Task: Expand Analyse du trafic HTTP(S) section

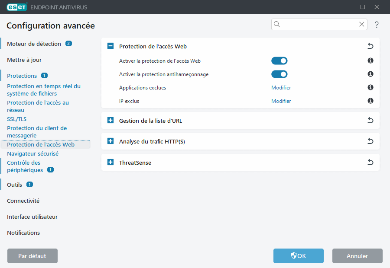Action: point(110,141)
